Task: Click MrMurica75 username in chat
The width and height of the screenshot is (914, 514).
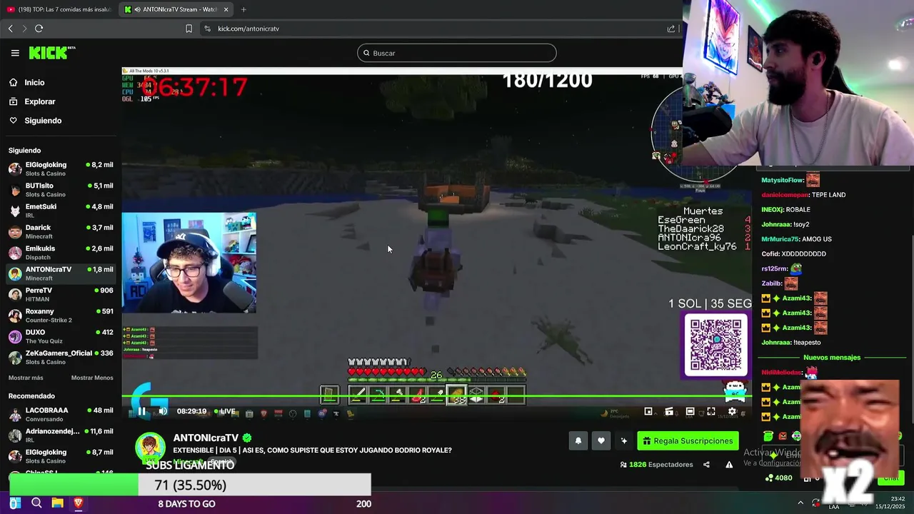Action: [780, 239]
